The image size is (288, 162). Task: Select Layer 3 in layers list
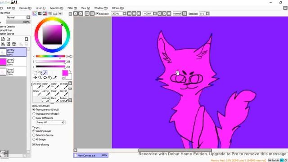(x=13, y=62)
